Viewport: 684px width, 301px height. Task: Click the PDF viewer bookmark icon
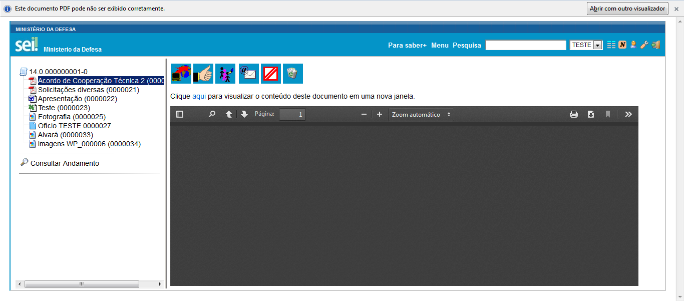(x=608, y=114)
